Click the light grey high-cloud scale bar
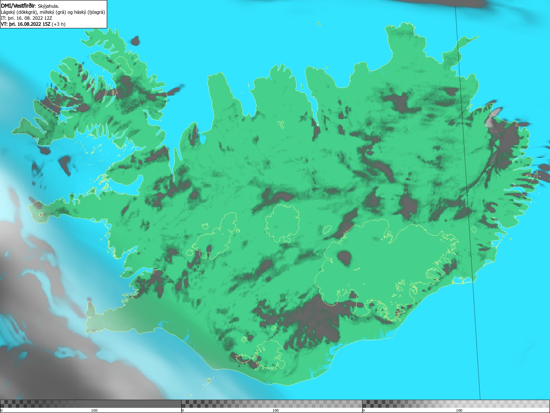Image resolution: width=550 pixels, height=413 pixels. (x=456, y=404)
